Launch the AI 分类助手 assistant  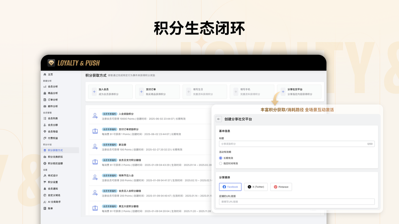pos(55,202)
